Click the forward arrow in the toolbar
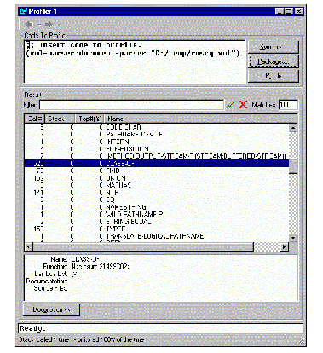The image size is (323, 353). point(49,25)
